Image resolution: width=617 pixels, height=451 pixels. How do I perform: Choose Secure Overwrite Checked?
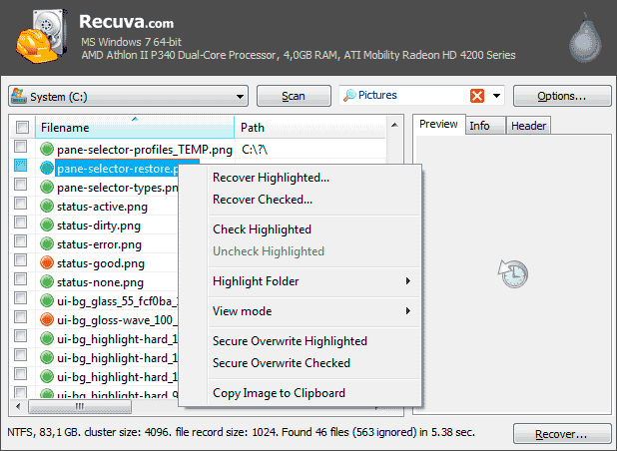click(282, 363)
